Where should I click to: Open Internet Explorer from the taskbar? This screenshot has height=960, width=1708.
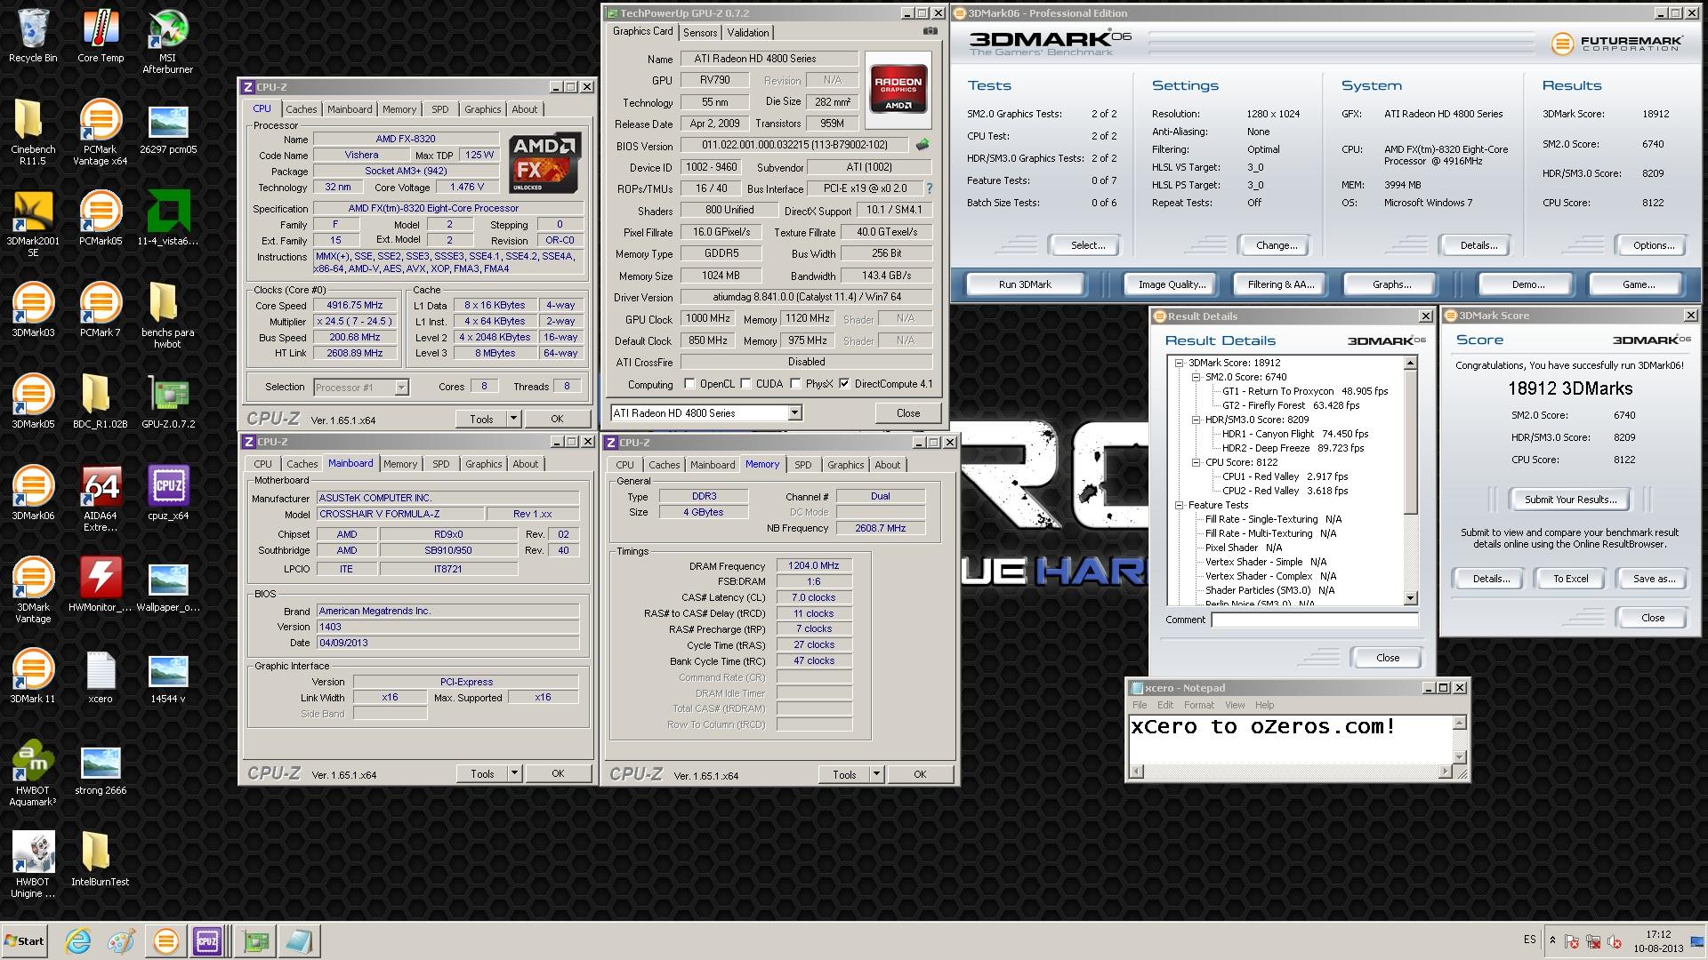[78, 940]
